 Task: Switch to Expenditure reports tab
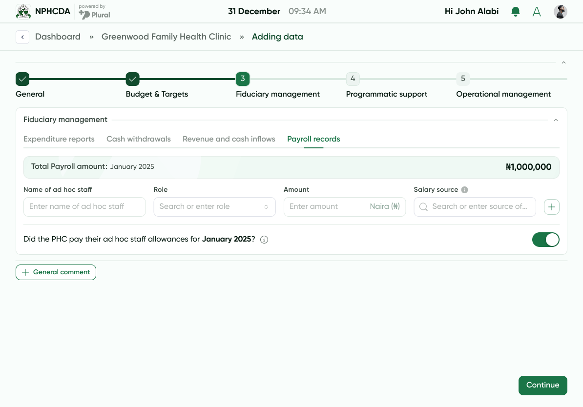click(59, 139)
